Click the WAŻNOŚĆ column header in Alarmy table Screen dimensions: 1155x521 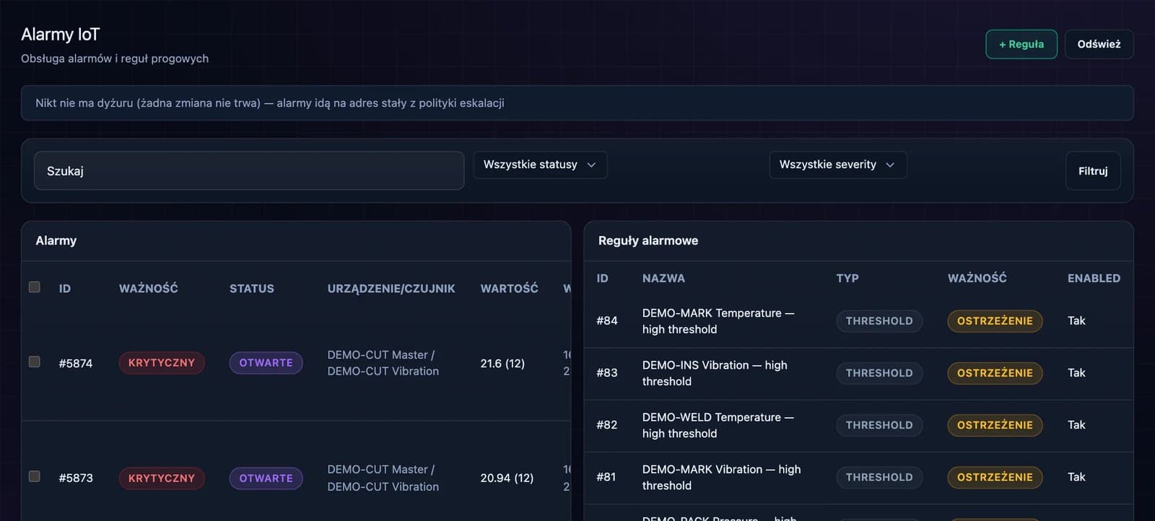(x=149, y=288)
